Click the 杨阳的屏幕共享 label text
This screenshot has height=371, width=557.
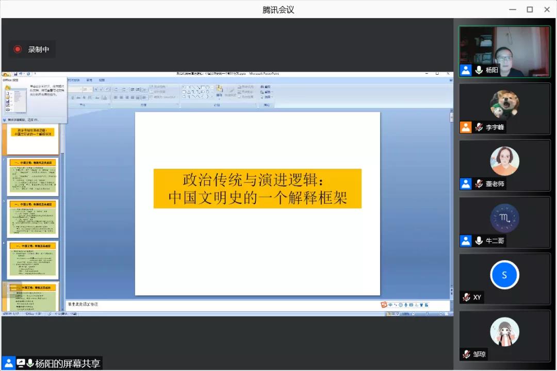(68, 364)
